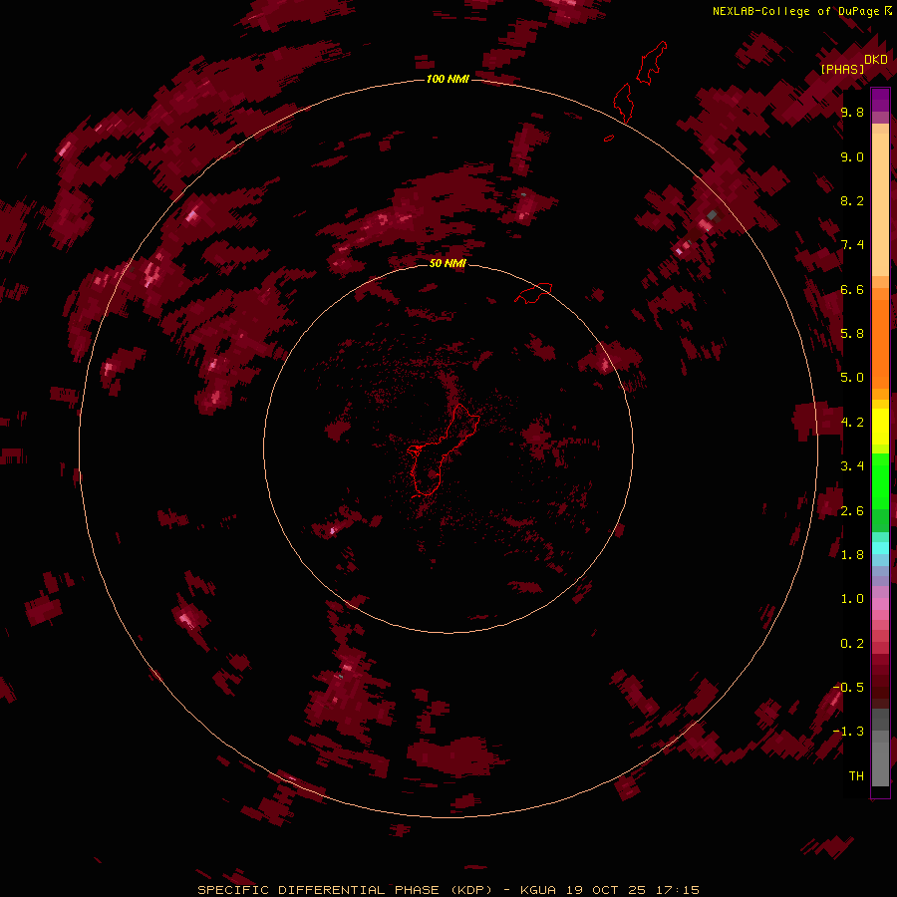Screen dimensions: 897x897
Task: Click the 2.6 scale value
Action: [x=852, y=511]
